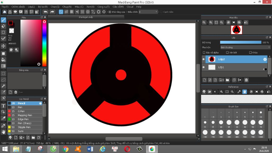Click the vertical hue slider

[44, 43]
